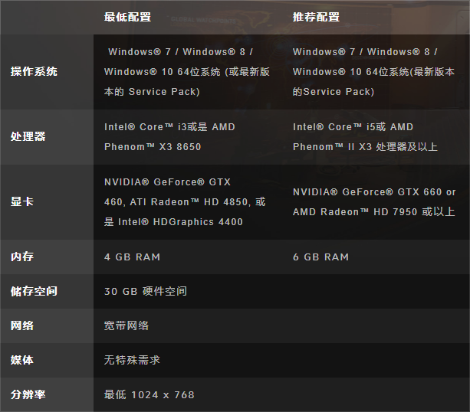
Task: Select the 网络 row label
Action: tap(22, 325)
